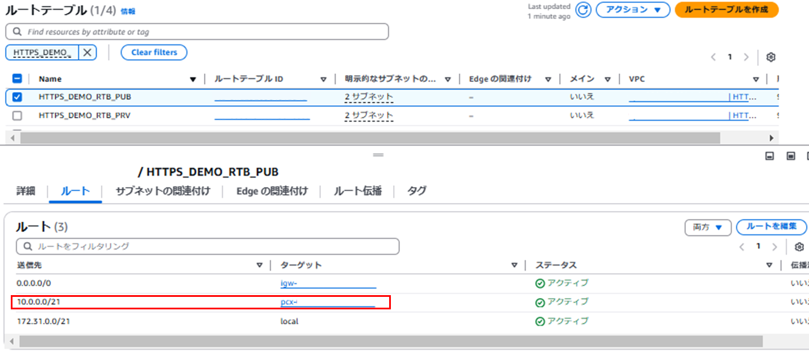Refresh the route tables list
This screenshot has width=809, height=356.
pos(583,10)
